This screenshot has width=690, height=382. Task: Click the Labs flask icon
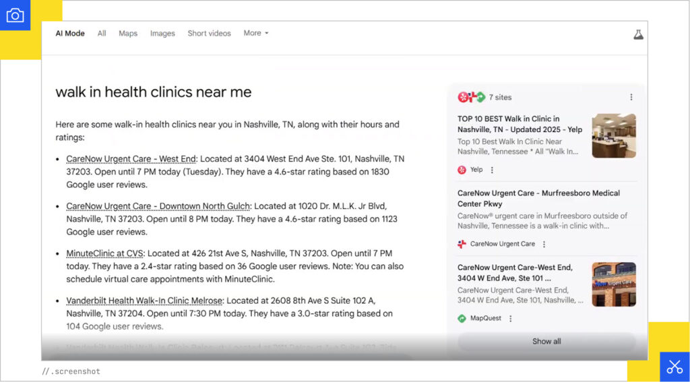click(x=638, y=34)
